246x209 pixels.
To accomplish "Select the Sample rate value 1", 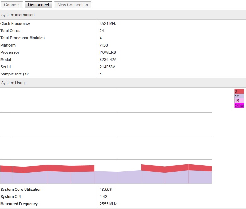I will tap(101, 74).
